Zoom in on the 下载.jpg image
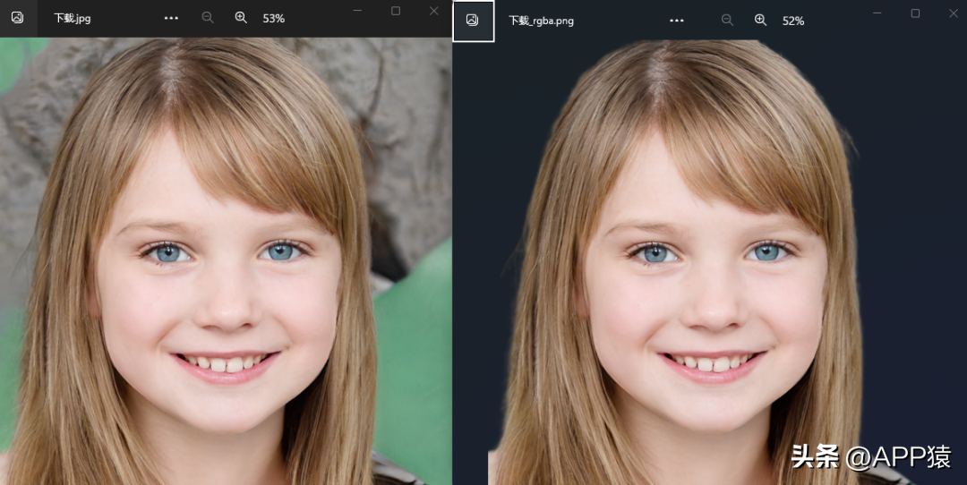The height and width of the screenshot is (485, 967). [x=241, y=18]
